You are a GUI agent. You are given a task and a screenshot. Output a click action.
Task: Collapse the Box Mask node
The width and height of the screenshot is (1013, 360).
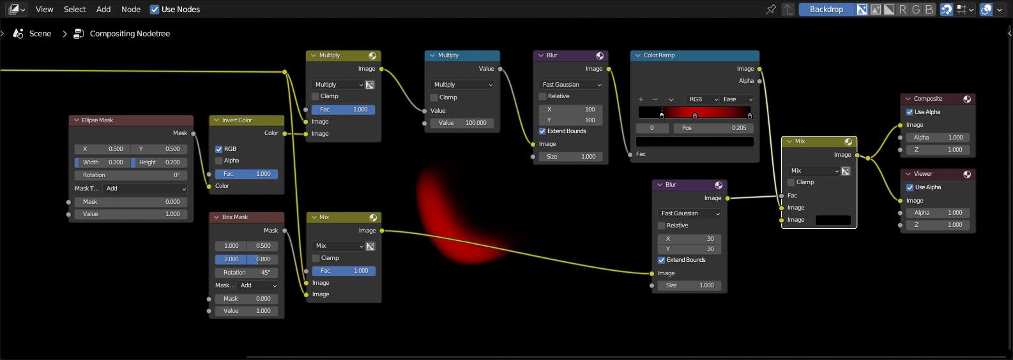tap(216, 217)
